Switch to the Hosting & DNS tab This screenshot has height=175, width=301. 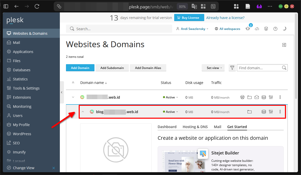click(195, 127)
